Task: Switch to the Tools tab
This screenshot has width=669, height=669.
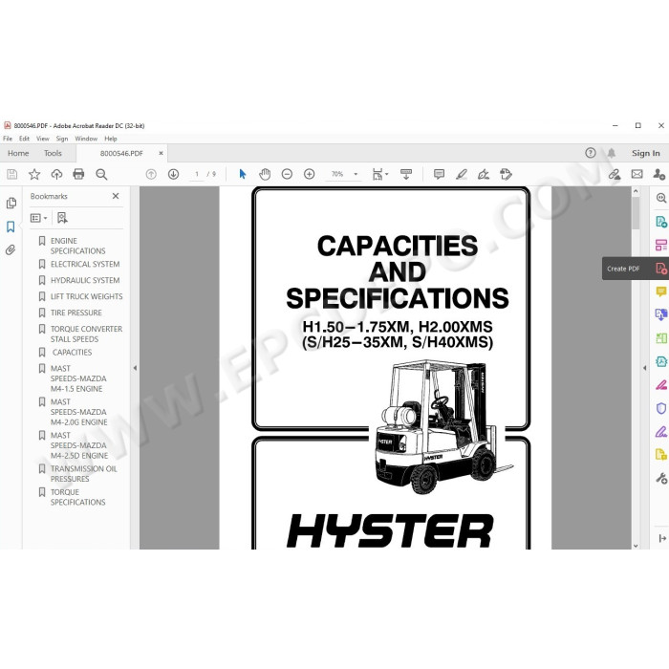Action: point(53,153)
